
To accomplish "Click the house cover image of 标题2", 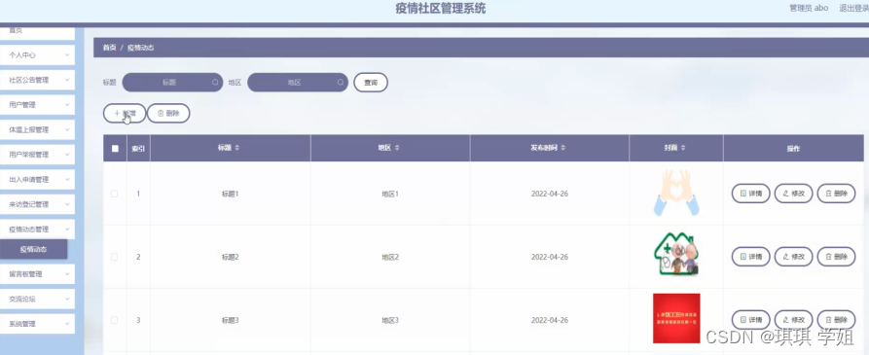I will tap(676, 255).
